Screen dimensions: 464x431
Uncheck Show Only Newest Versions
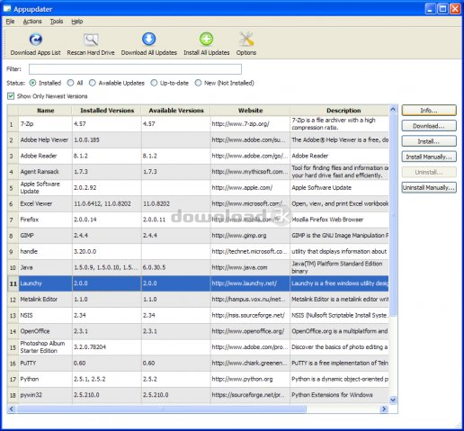tap(11, 96)
